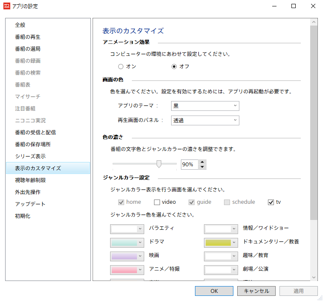Open the 再生画面のパネル dropdown
This screenshot has height=301, width=323.
coord(205,121)
